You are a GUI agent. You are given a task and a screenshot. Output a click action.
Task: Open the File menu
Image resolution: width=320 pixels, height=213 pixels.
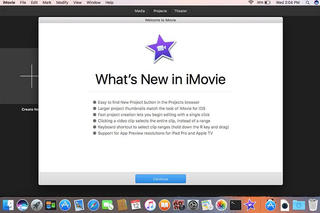click(23, 3)
